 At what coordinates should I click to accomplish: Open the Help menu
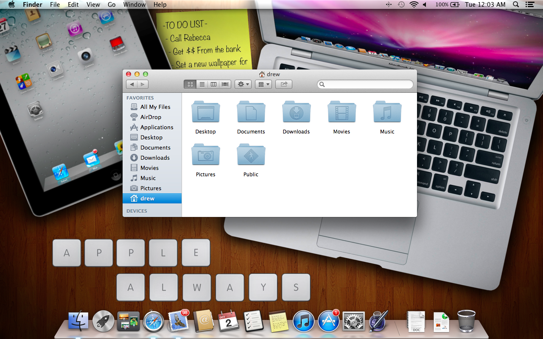(160, 5)
